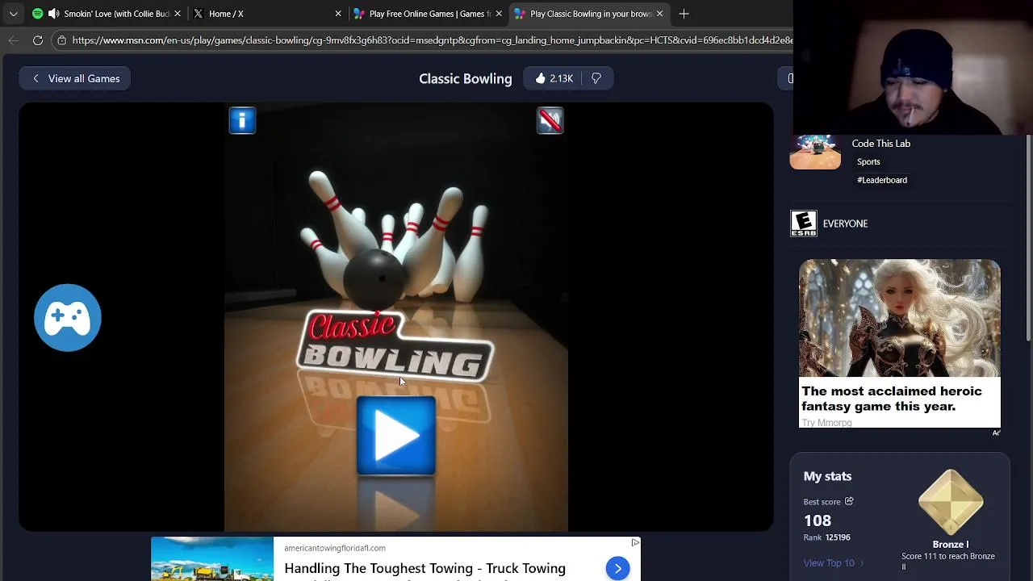Click the address bar URL

432,40
